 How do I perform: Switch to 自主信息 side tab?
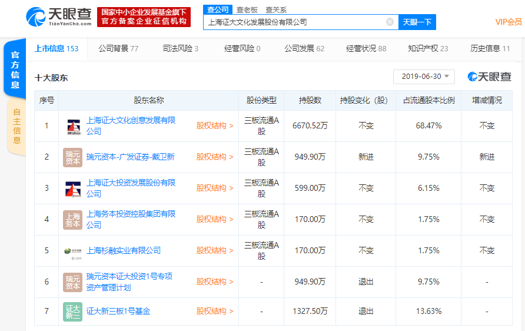click(x=16, y=127)
